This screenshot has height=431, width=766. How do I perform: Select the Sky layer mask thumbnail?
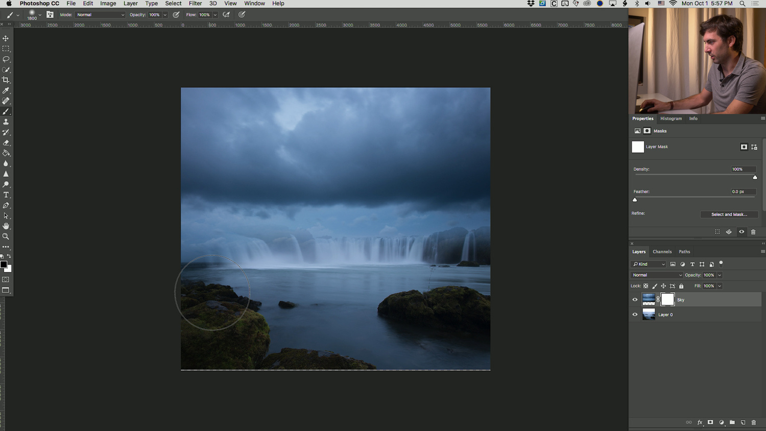[667, 300]
